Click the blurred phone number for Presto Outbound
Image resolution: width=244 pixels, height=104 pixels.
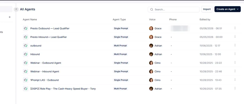(x=180, y=28)
